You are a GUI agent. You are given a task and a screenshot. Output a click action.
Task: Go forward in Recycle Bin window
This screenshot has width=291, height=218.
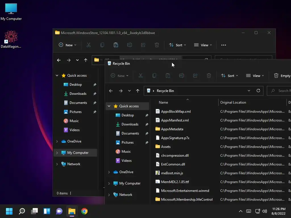coord(120,91)
